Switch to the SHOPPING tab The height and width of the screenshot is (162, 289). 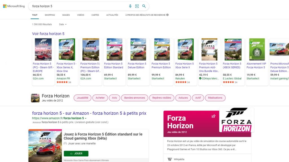(x=50, y=15)
